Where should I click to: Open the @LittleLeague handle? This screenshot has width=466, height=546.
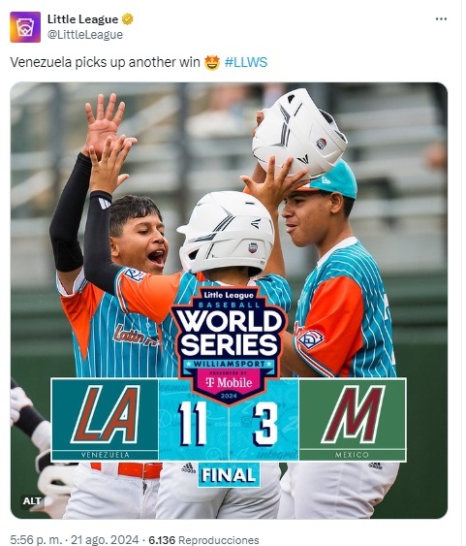[x=85, y=35]
